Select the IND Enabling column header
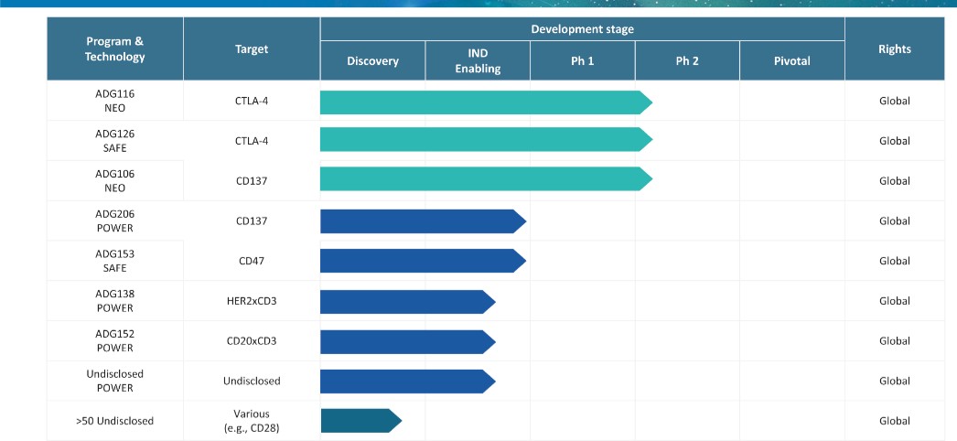Image resolution: width=957 pixels, height=441 pixels. tap(478, 61)
